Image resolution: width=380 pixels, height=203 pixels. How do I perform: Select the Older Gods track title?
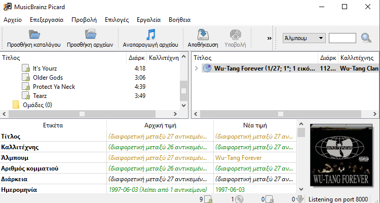48,78
